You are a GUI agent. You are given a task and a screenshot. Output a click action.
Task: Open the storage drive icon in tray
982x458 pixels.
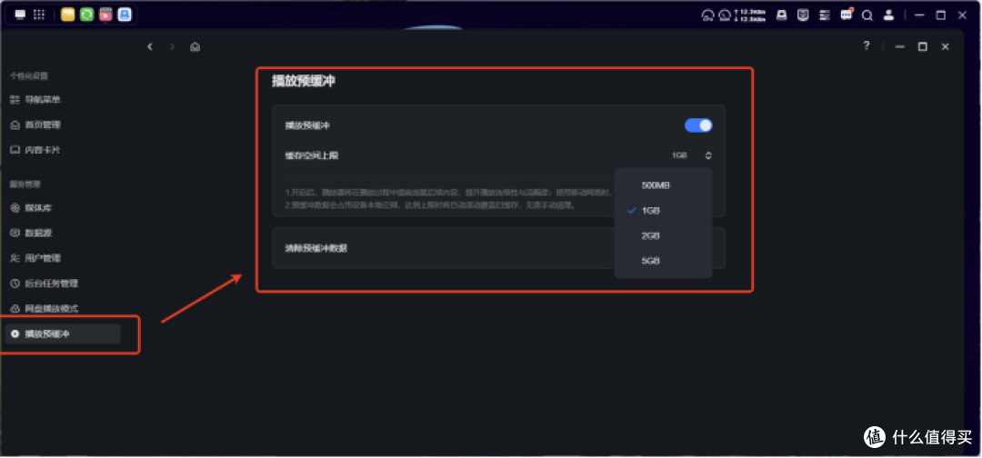click(x=782, y=15)
